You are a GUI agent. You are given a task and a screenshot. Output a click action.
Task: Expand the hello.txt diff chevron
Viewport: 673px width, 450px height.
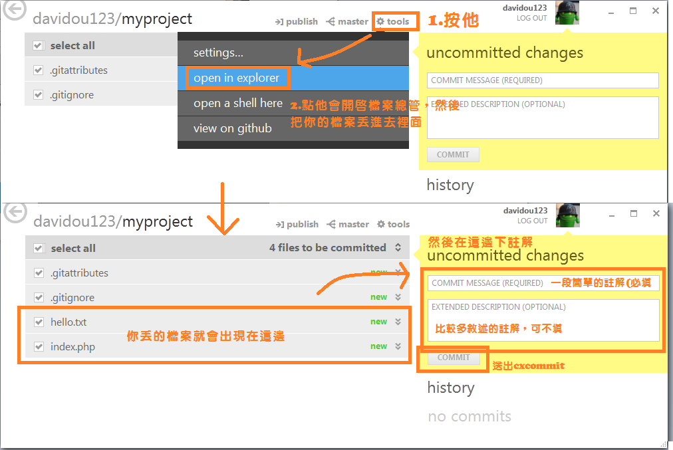click(x=398, y=322)
